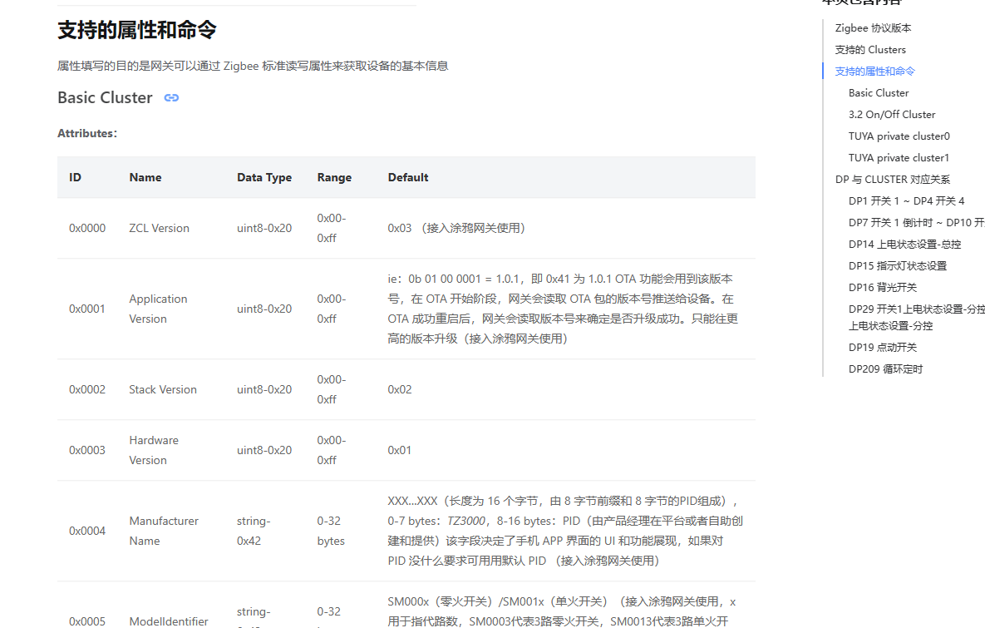Click the 'Default' column header
This screenshot has height=628, width=985.
(x=407, y=177)
